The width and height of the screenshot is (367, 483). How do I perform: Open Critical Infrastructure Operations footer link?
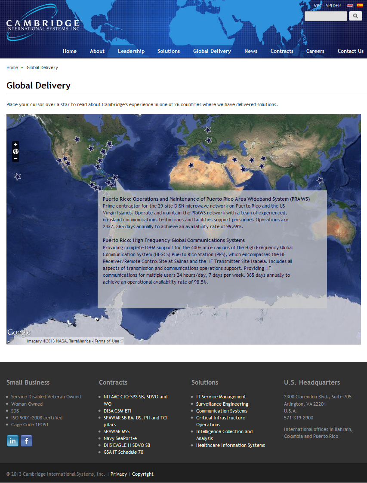[221, 421]
